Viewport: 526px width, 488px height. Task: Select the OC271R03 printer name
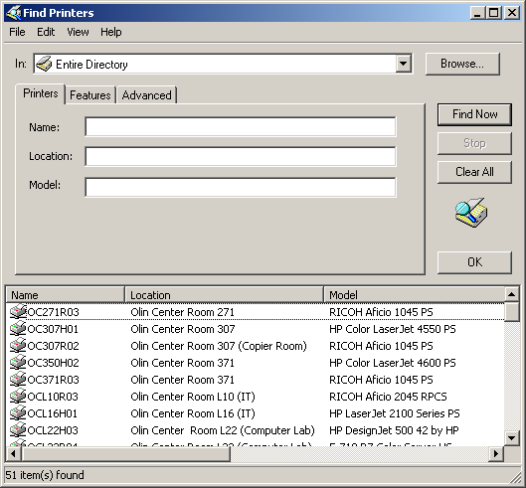(53, 312)
